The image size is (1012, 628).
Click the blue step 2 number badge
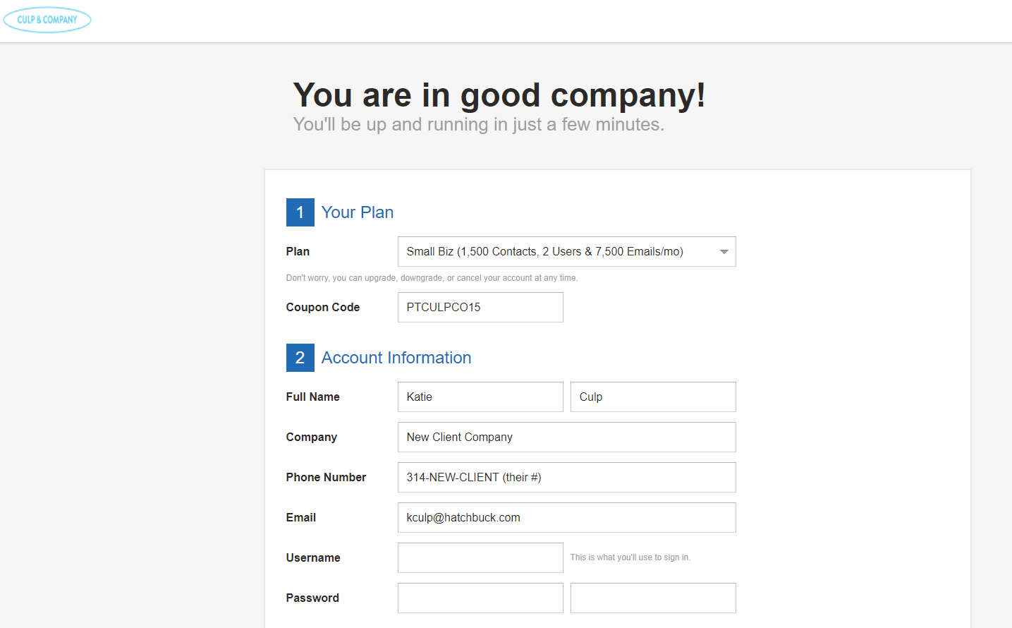(300, 358)
